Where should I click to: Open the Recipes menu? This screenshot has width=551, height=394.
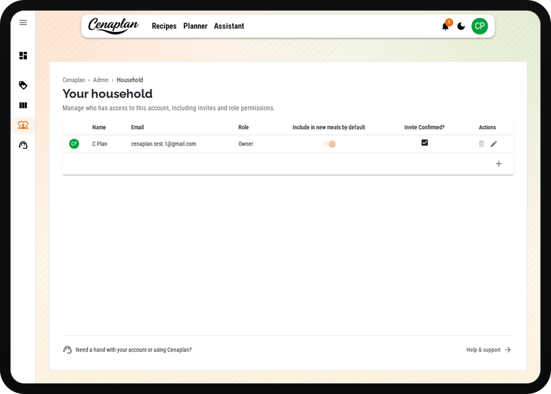tap(164, 26)
